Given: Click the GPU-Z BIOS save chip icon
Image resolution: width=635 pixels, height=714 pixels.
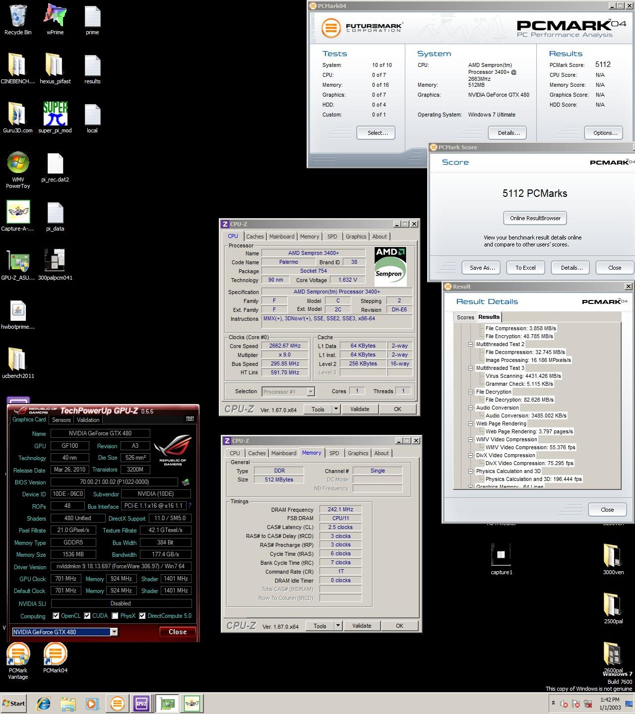Looking at the screenshot, I should (185, 482).
